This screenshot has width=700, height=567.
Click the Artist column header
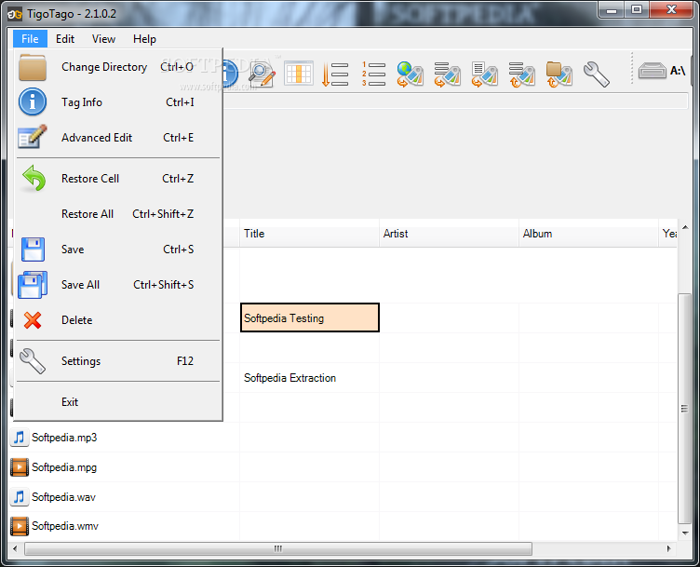(x=449, y=234)
